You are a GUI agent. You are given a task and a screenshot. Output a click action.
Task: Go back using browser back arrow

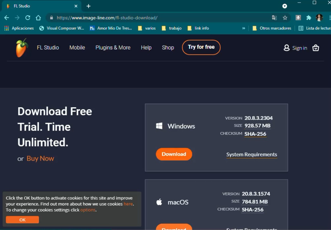7,18
